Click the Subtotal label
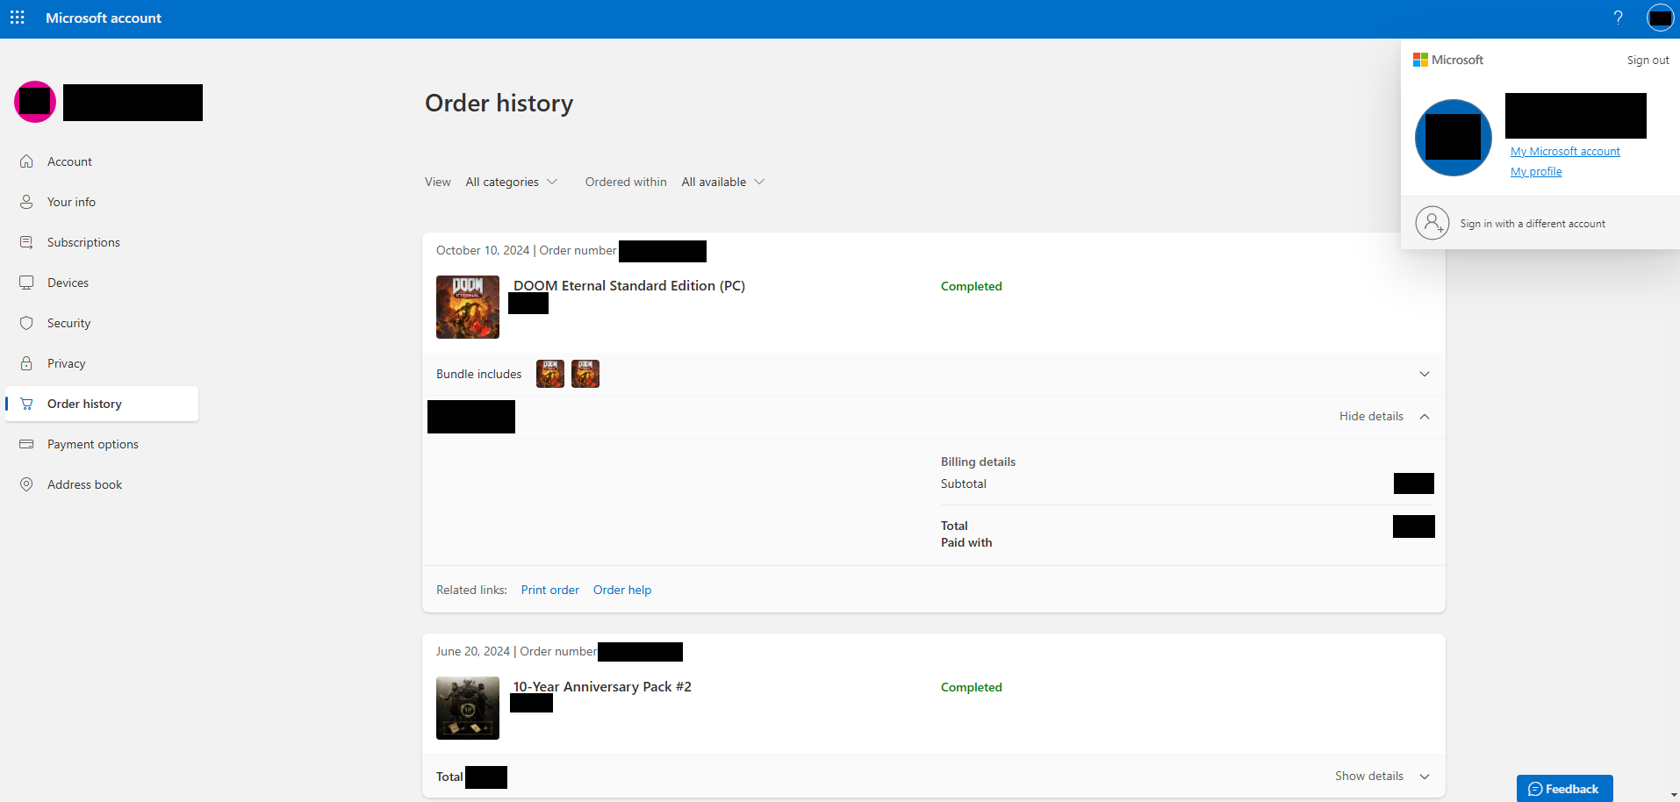This screenshot has height=802, width=1680. (963, 483)
